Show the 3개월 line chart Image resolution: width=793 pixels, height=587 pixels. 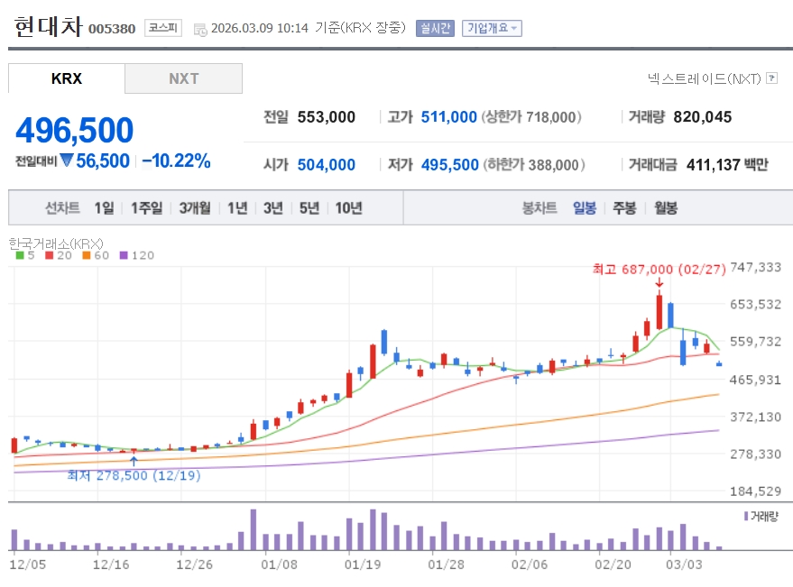(194, 208)
